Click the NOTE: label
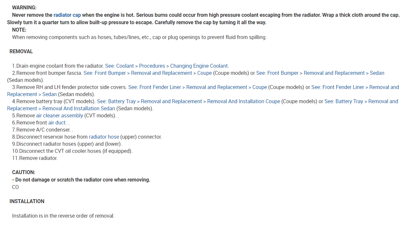404x226 pixels. click(19, 30)
